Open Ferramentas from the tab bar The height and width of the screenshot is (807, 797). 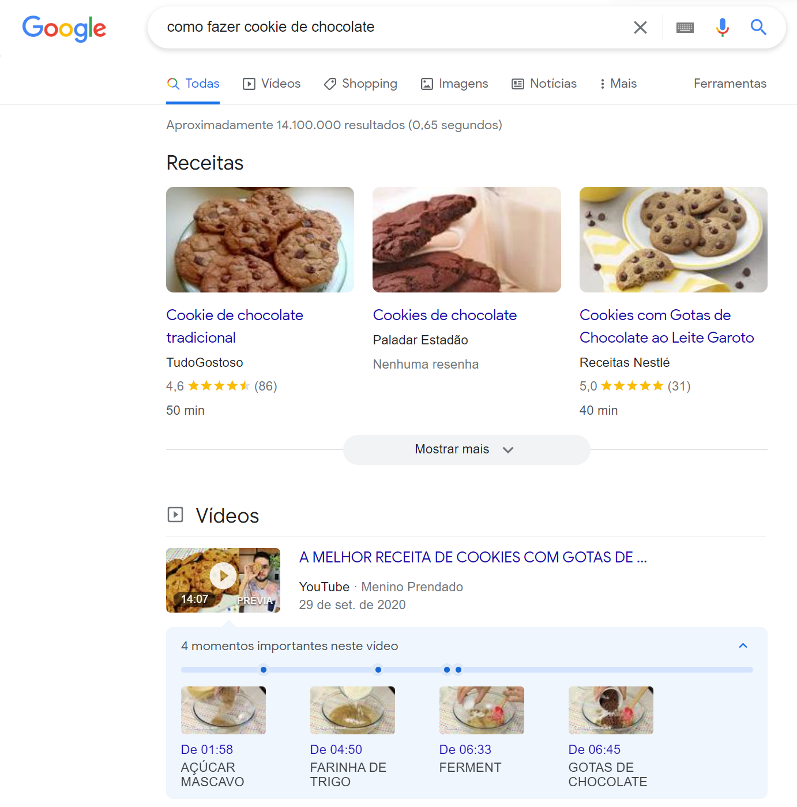(730, 84)
